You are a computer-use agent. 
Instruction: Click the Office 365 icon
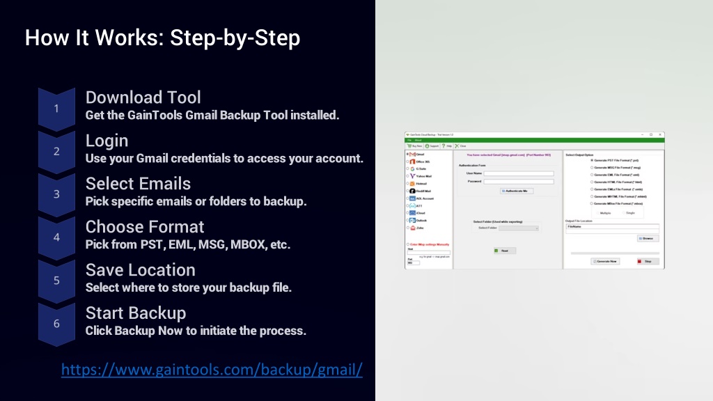(x=412, y=162)
